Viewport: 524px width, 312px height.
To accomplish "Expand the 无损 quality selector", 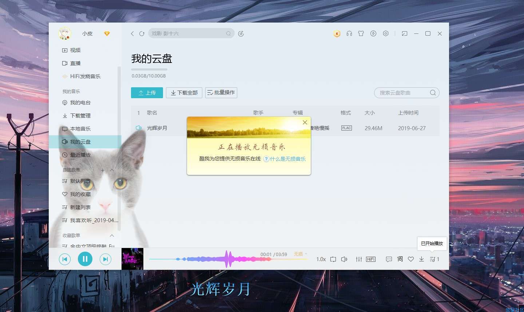I will click(301, 254).
